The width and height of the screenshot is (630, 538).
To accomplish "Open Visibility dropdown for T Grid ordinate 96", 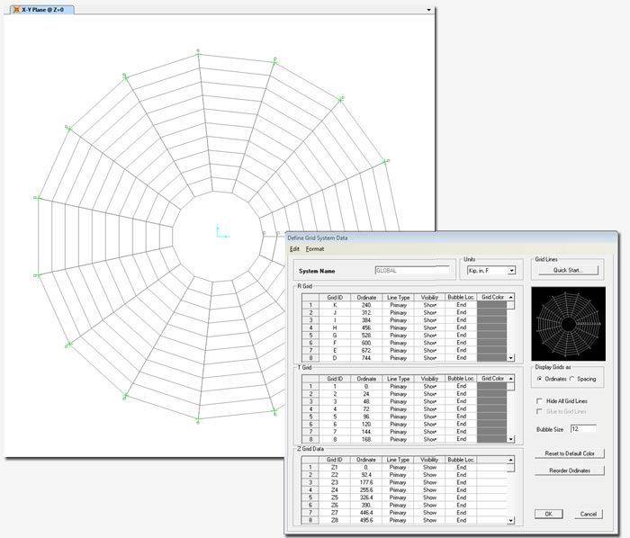I will coord(429,417).
